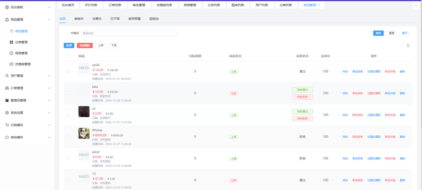Image resolution: width=422 pixels, height=190 pixels.
Task: Click the 商品管理 bag icon in sidebar header
Action: click(7, 20)
